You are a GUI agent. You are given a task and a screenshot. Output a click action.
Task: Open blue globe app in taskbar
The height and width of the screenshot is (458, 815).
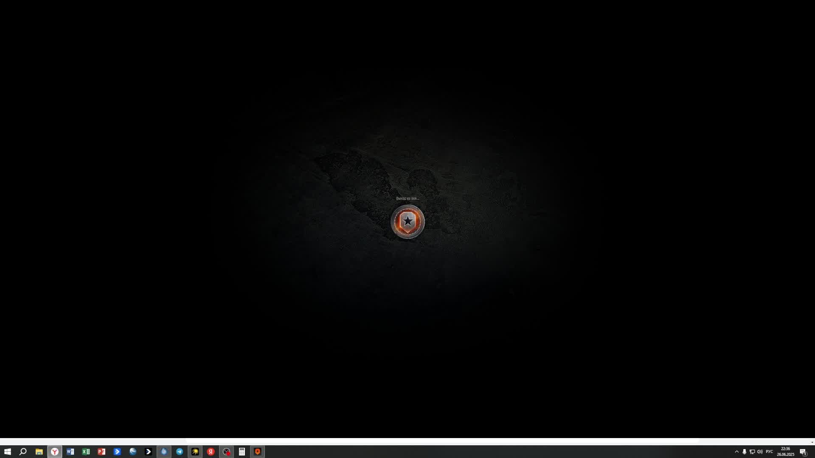133,452
